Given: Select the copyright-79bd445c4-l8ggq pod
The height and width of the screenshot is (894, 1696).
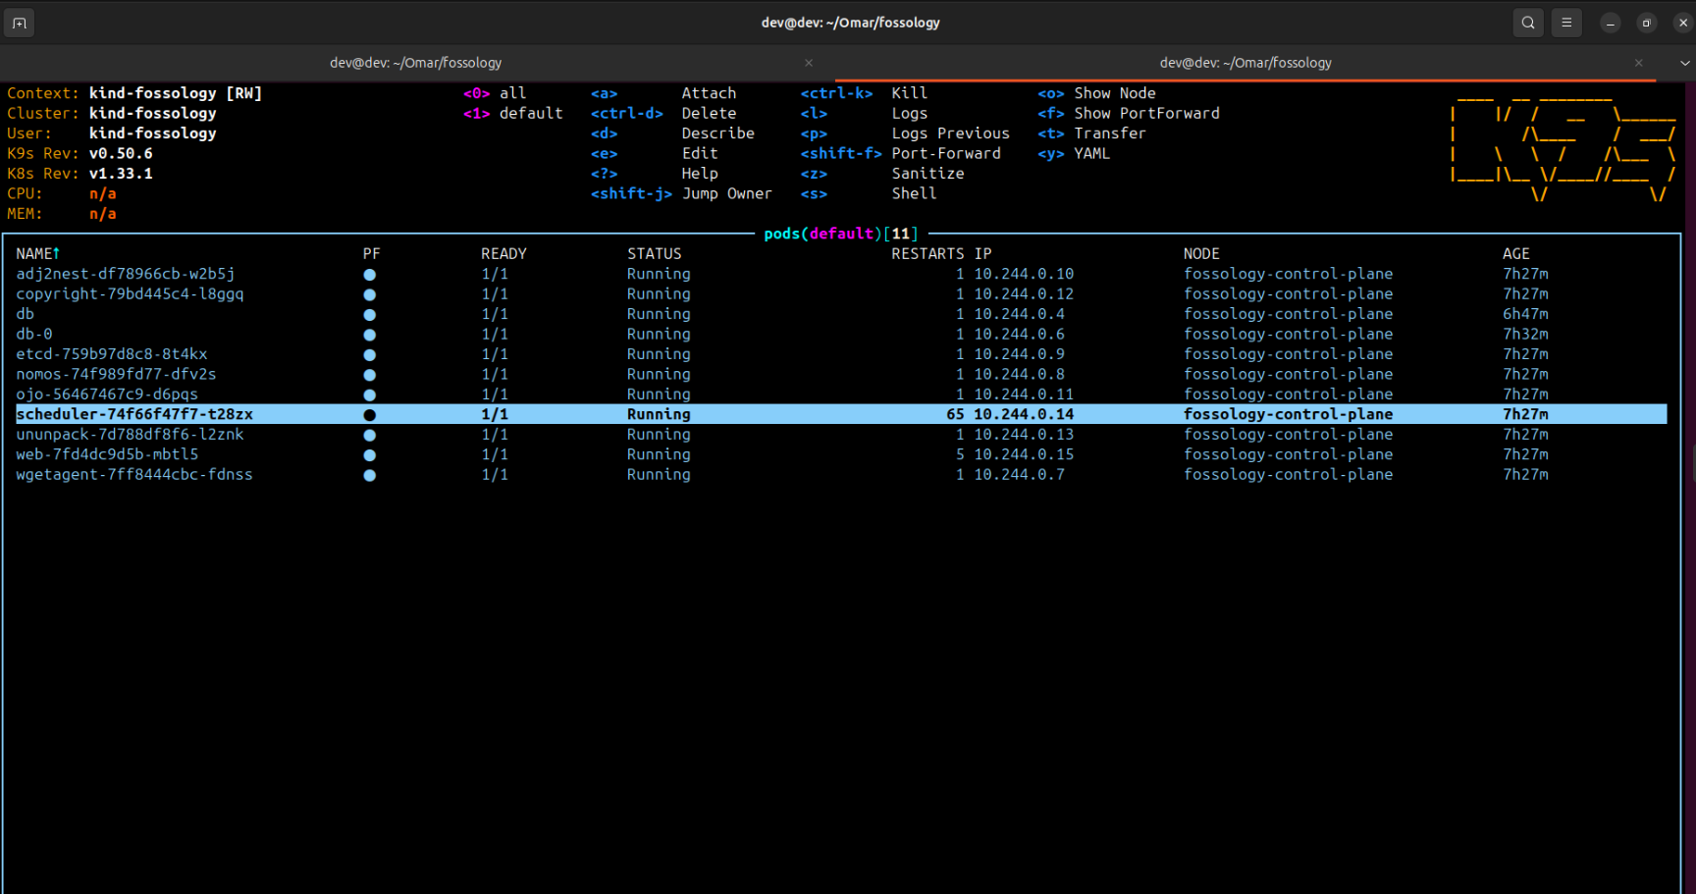Looking at the screenshot, I should tap(130, 294).
